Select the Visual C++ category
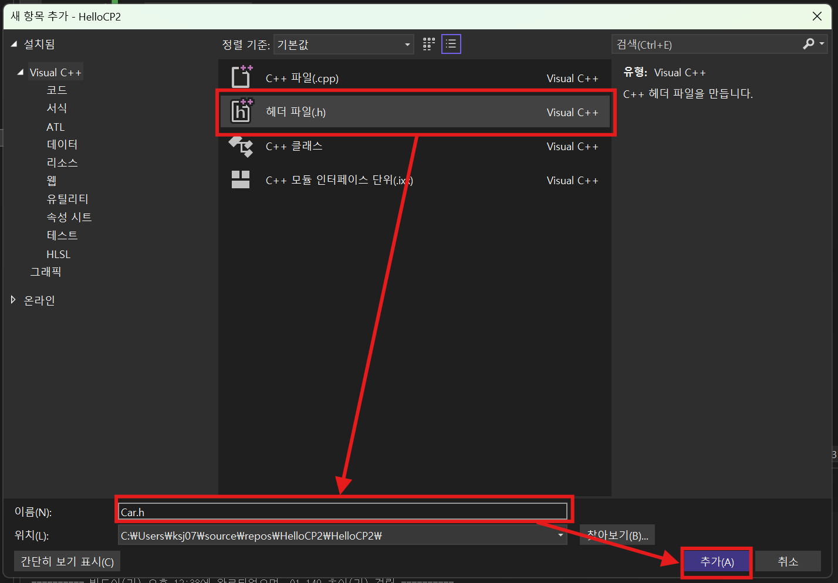 tap(55, 72)
